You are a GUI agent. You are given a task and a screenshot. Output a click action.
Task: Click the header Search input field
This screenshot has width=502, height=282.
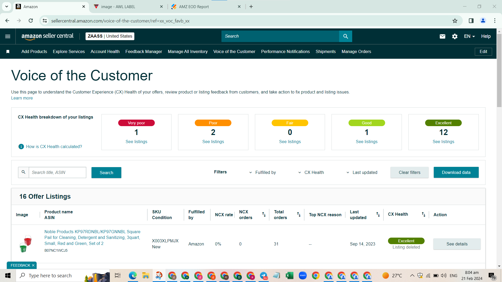click(280, 36)
